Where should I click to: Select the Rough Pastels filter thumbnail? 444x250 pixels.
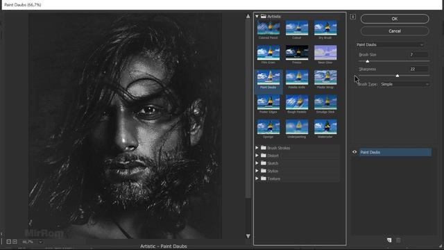tap(297, 102)
